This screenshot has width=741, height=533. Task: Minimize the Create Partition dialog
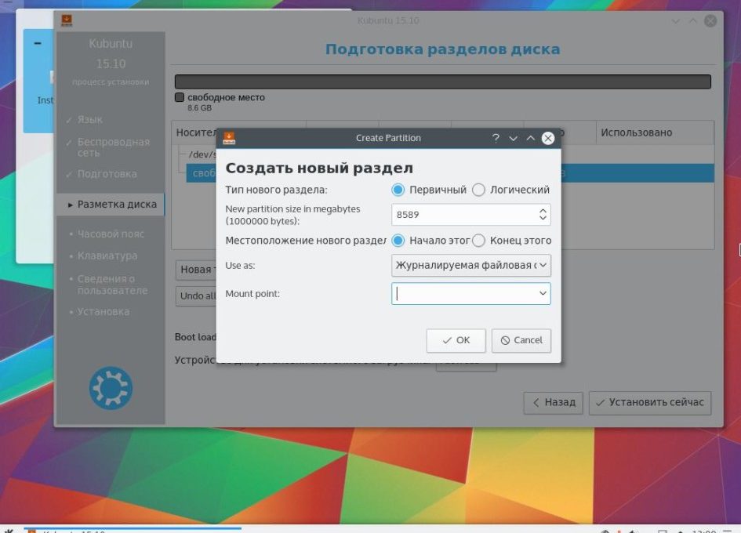(514, 138)
